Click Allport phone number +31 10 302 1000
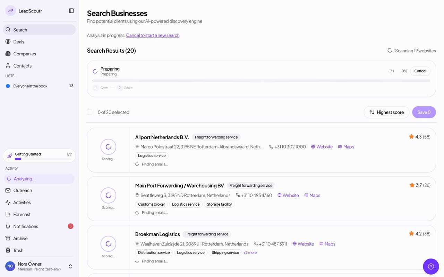This screenshot has width=444, height=277. click(288, 147)
